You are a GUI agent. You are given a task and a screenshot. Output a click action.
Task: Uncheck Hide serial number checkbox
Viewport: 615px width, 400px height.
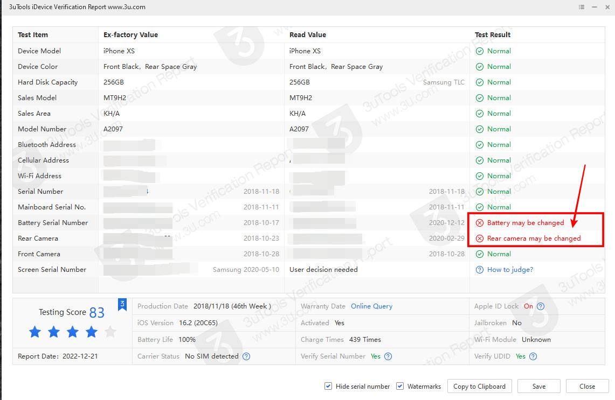point(328,387)
